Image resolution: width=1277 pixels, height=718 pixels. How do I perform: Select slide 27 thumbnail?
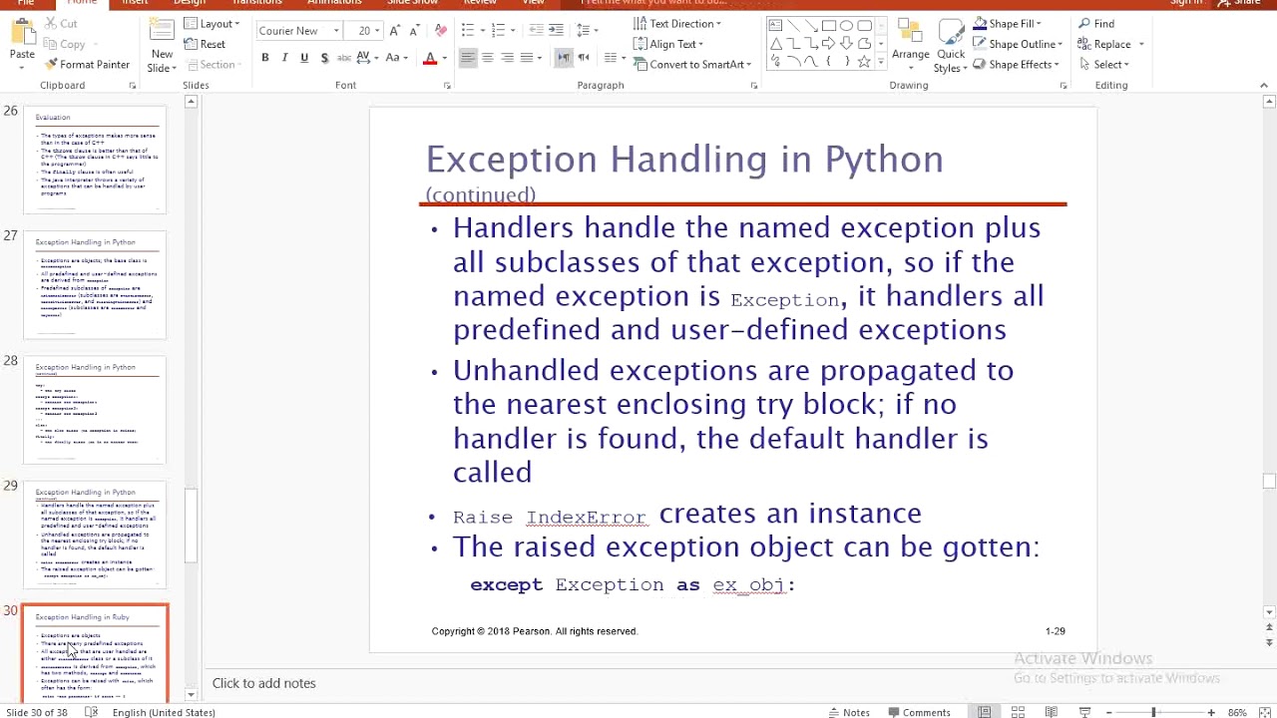click(x=95, y=284)
